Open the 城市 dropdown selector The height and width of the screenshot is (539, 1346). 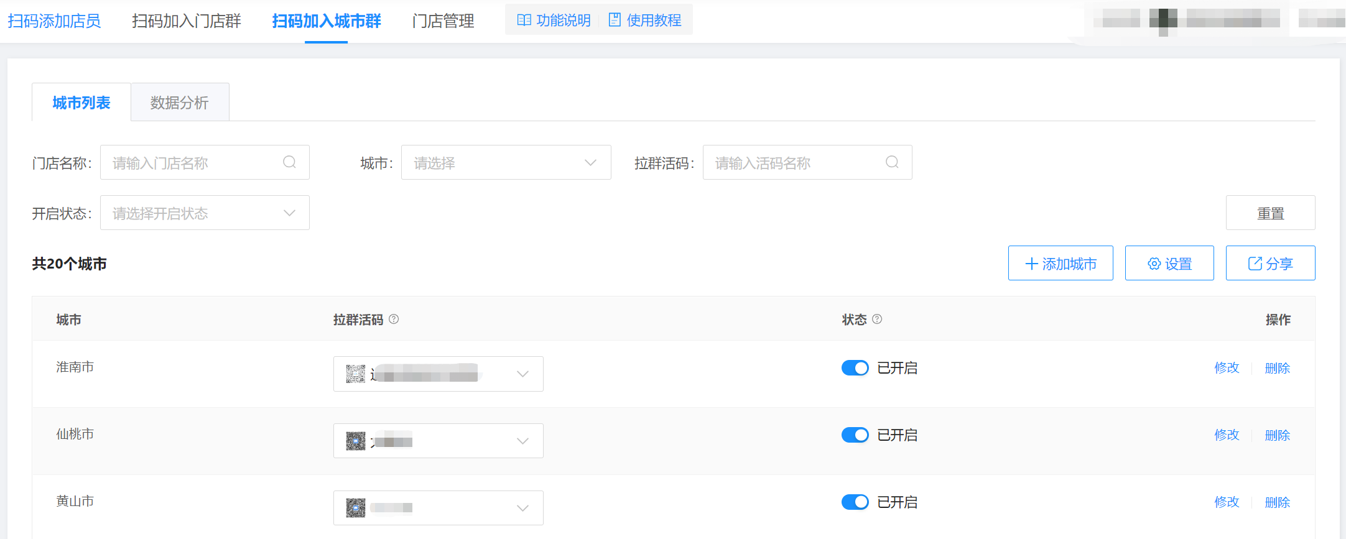(x=506, y=163)
